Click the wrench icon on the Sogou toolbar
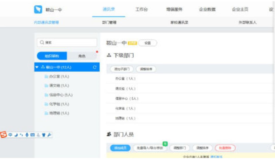This screenshot has height=159, width=275. tap(50, 135)
